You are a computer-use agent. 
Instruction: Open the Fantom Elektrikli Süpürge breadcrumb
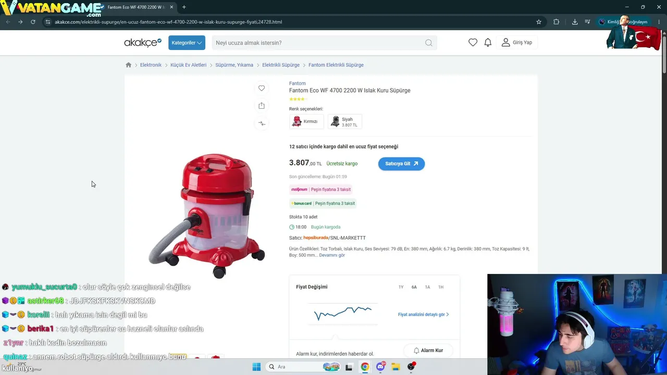click(x=336, y=65)
